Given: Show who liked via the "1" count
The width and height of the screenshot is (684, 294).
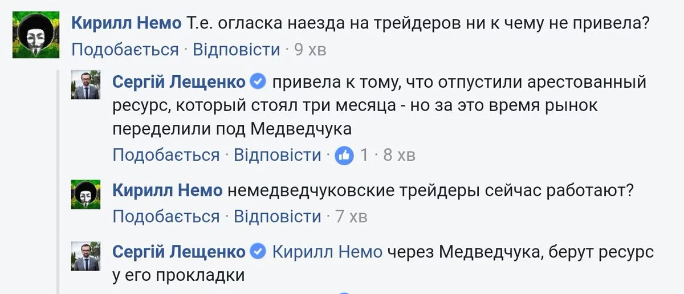Looking at the screenshot, I should pos(364,155).
